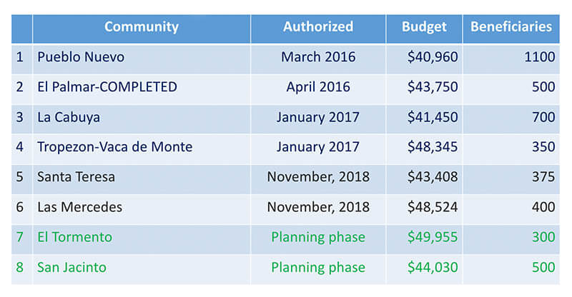This screenshot has height=297, width=572.
Task: Select San Jacinto's Planning phase cell
Action: tap(318, 267)
